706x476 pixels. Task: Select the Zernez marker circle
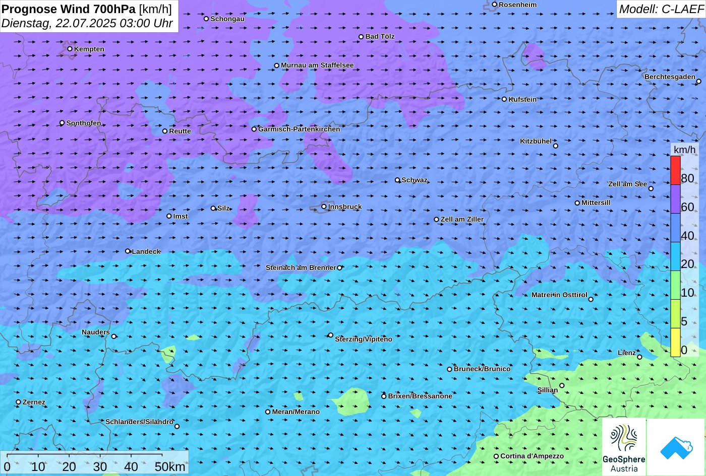19,402
